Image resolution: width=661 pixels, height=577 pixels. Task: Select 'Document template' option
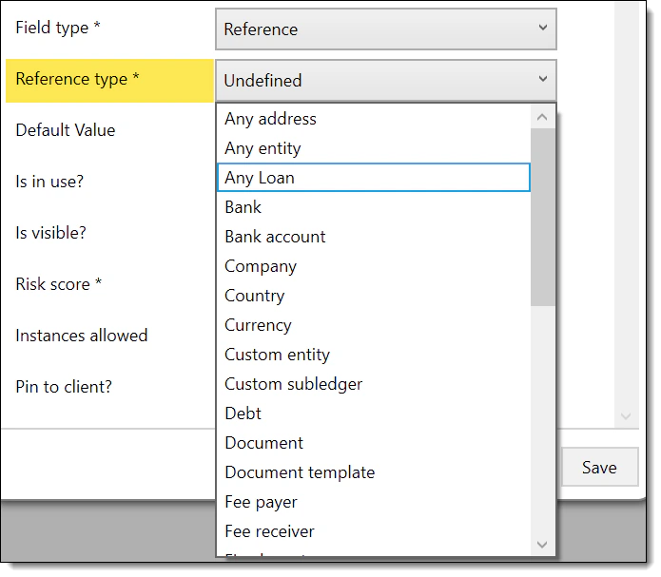coord(374,472)
